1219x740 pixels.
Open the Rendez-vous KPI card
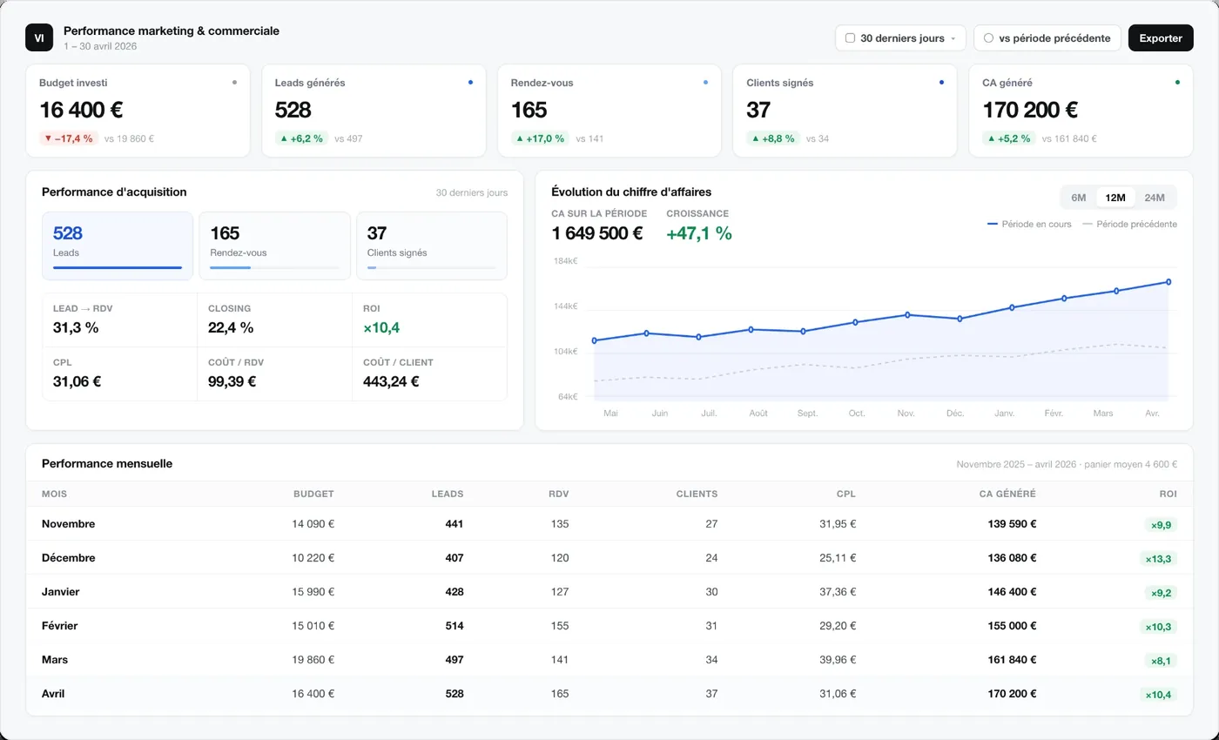tap(609, 111)
